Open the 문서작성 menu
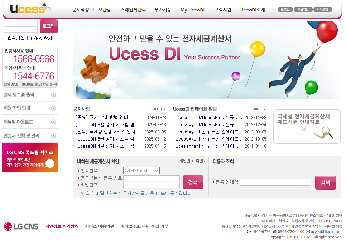346x241 pixels. (81, 10)
